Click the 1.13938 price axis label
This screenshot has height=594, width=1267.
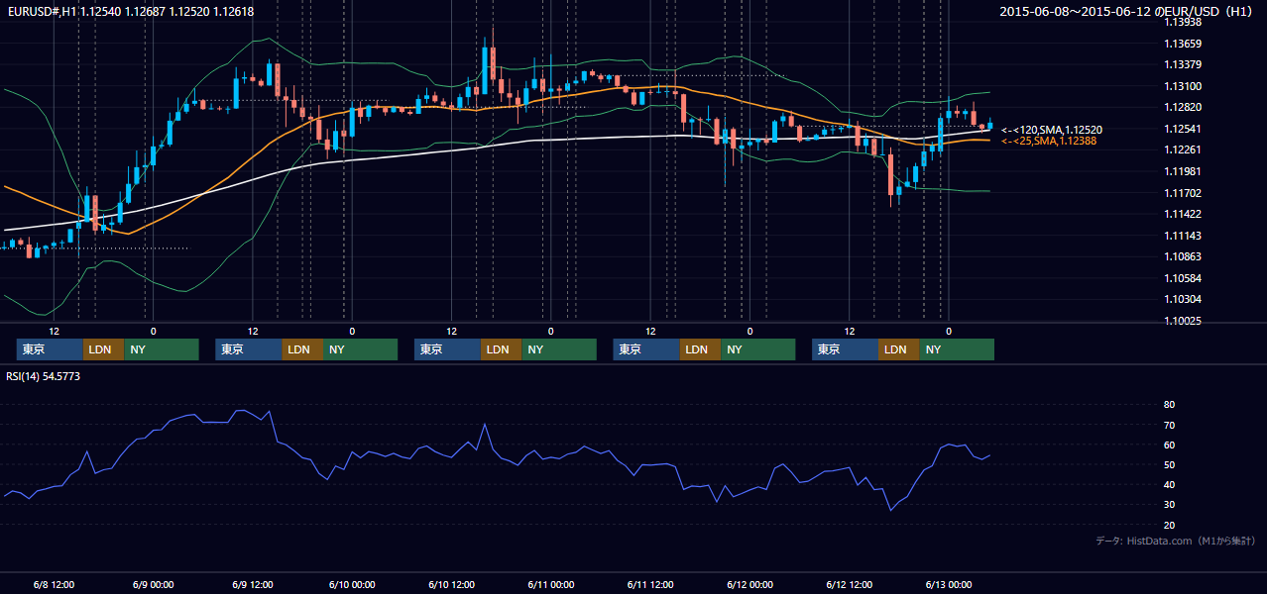tap(1183, 22)
